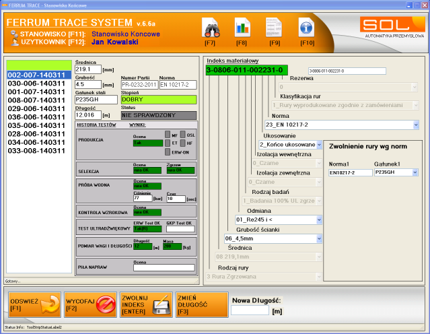
Task: Click ZMIEŃ DŁUGOŚĆ F3 button
Action: click(x=202, y=304)
